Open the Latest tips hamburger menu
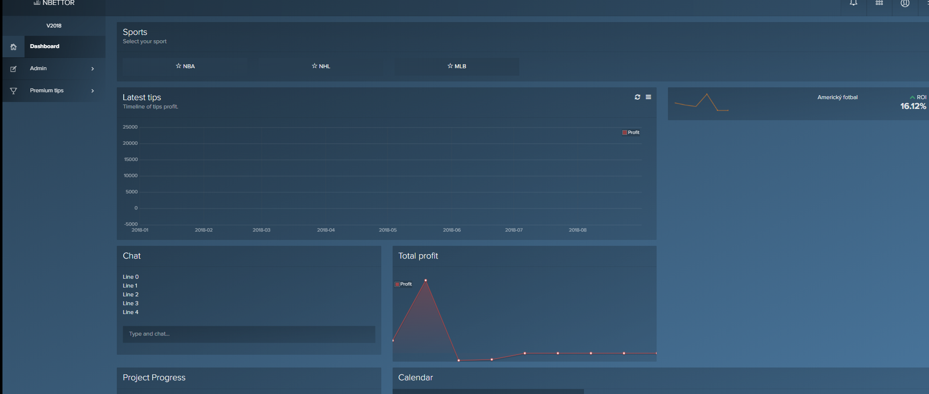This screenshot has width=929, height=394. pos(648,97)
